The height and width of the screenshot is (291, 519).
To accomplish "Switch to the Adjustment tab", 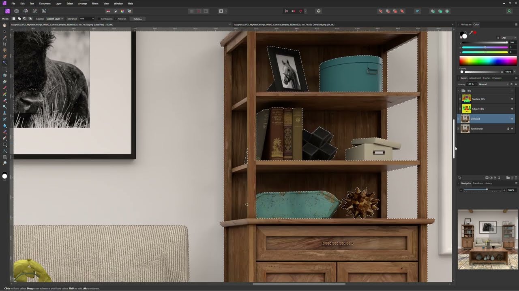I will coord(475,78).
